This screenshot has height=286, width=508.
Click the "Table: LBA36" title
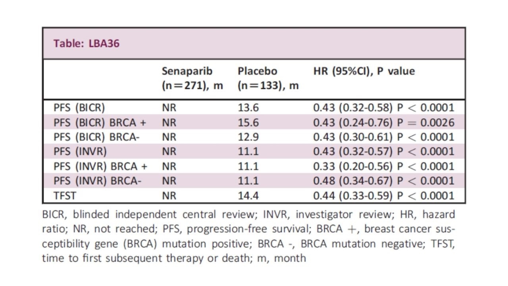coord(87,43)
